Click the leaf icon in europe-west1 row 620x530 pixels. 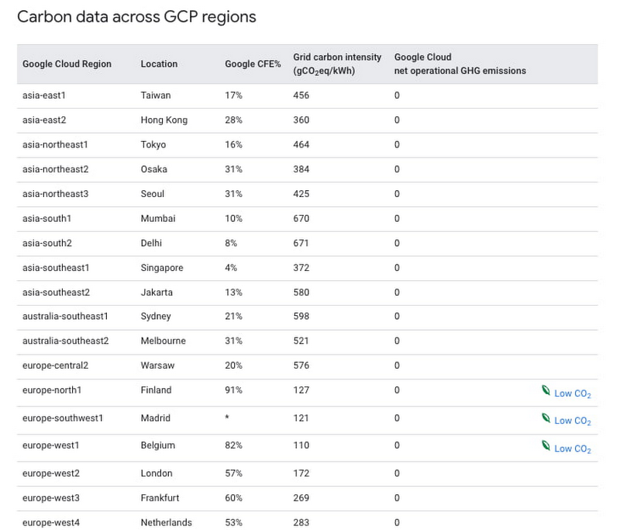(546, 445)
